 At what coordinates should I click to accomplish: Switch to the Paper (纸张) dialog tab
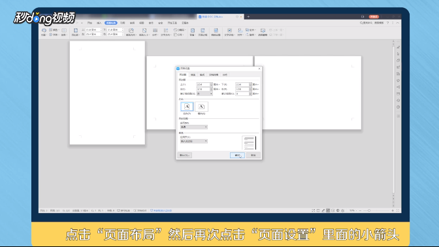[x=193, y=74]
